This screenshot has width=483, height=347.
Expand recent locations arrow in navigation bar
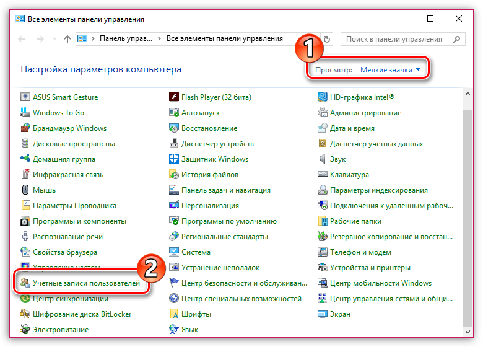click(x=55, y=39)
